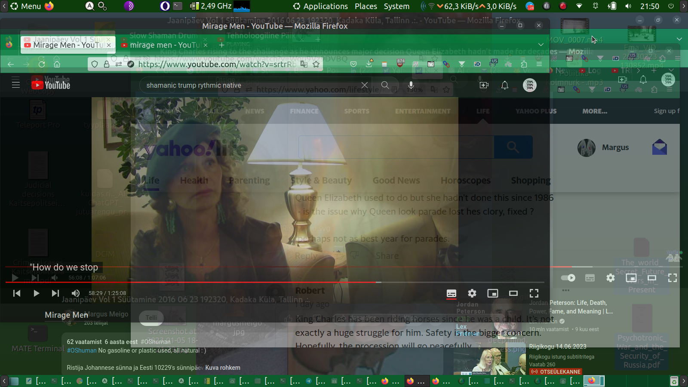Click the Yahoo search button
Viewport: 688px width, 387px height.
point(513,147)
